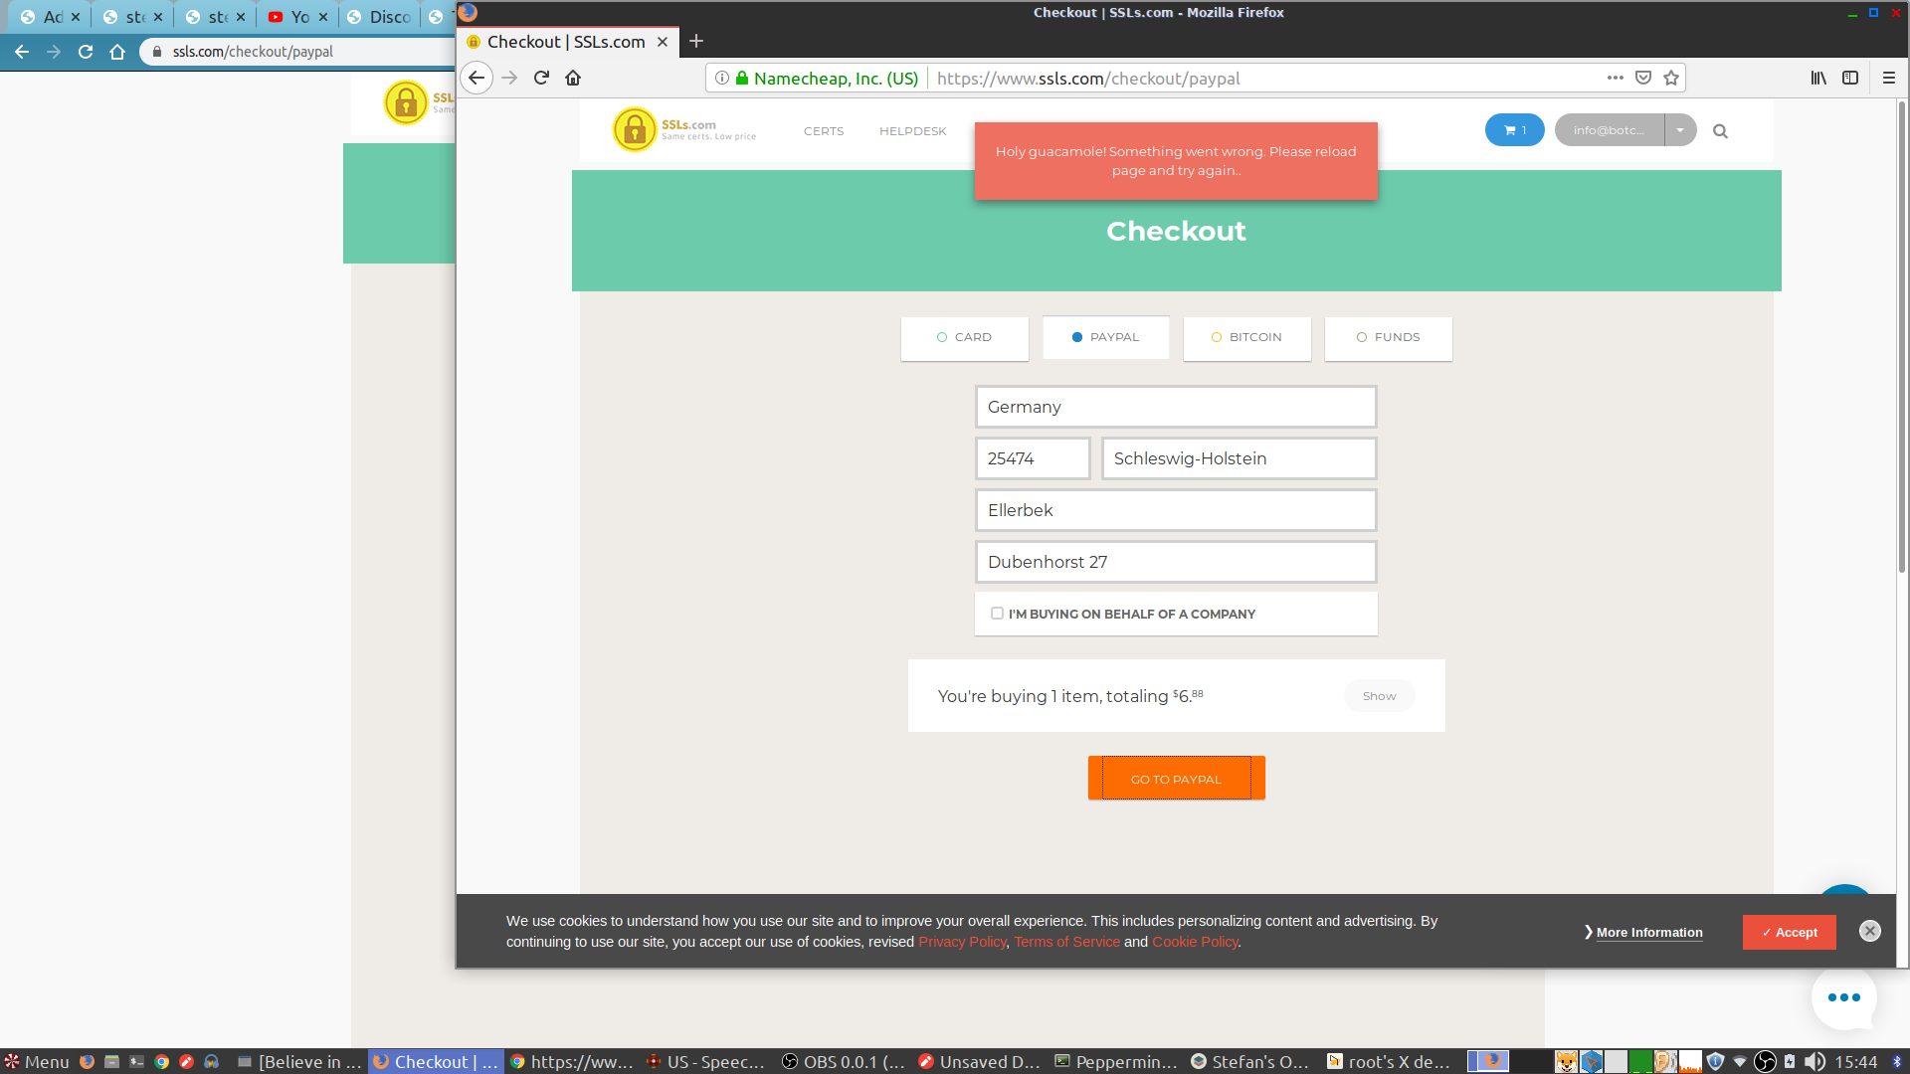Open the Firefox library icon
Image resolution: width=1910 pixels, height=1074 pixels.
pyautogui.click(x=1818, y=78)
